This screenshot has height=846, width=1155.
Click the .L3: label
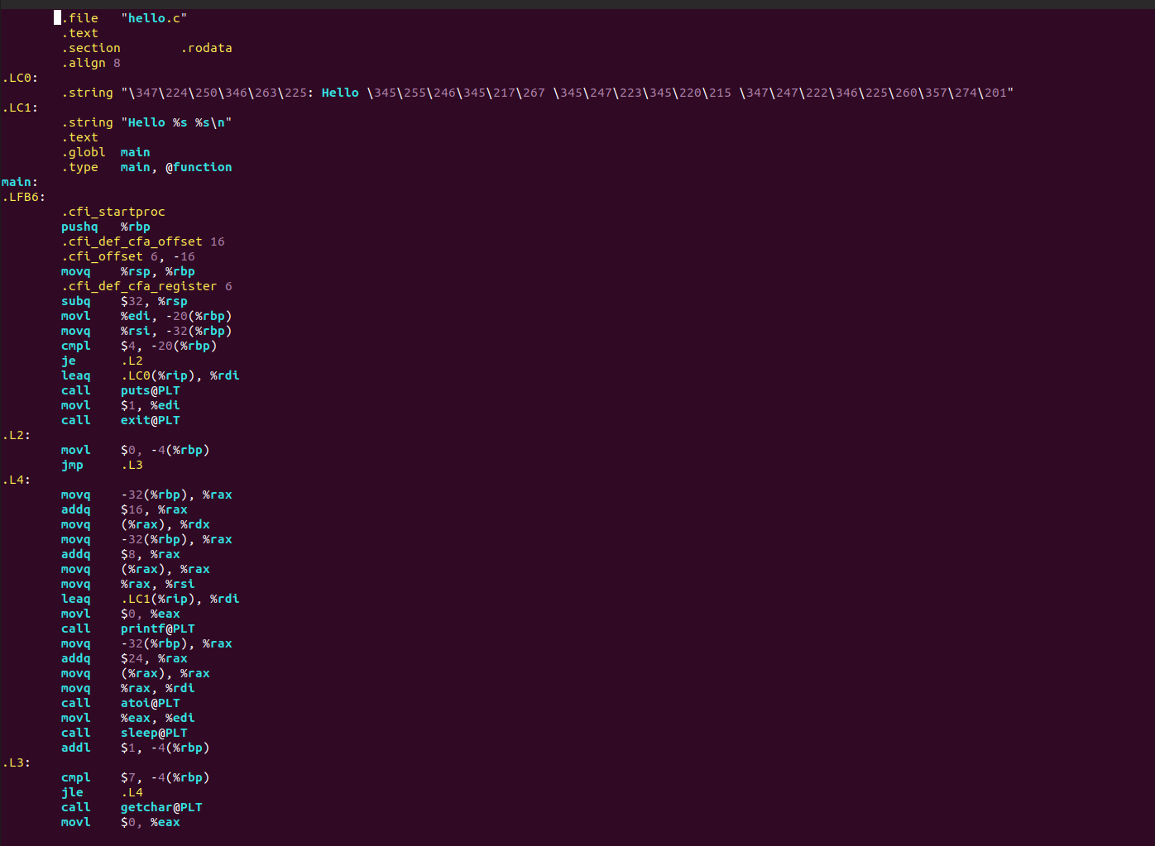17,762
